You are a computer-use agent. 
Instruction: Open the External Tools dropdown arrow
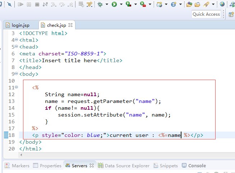tap(150, 4)
